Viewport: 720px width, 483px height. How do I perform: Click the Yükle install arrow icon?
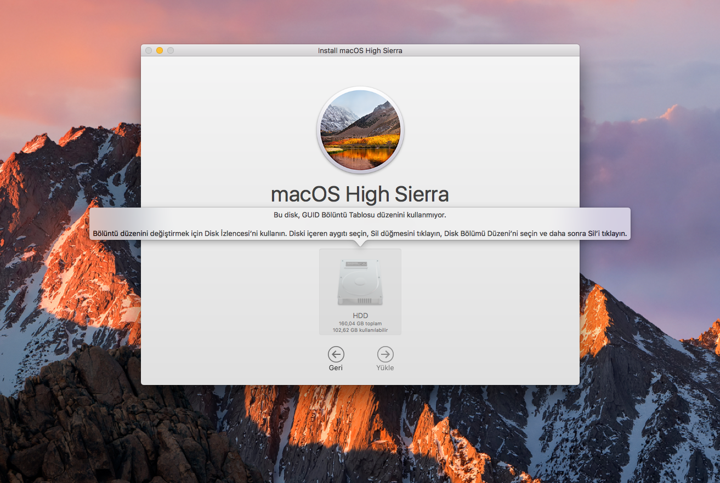385,354
